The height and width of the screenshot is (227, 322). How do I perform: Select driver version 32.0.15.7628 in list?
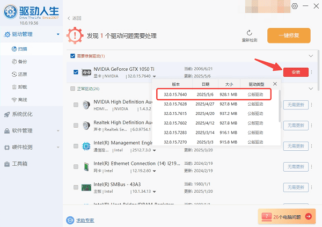click(215, 104)
